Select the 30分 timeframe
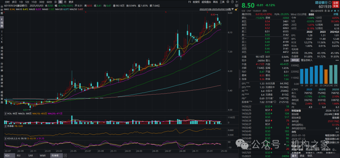 click(x=42, y=2)
